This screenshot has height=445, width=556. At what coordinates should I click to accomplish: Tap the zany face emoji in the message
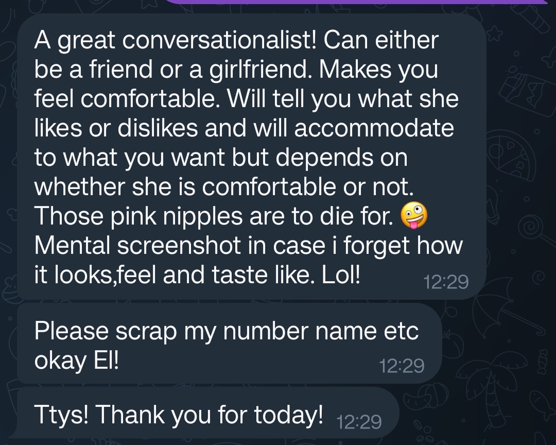[x=414, y=216]
